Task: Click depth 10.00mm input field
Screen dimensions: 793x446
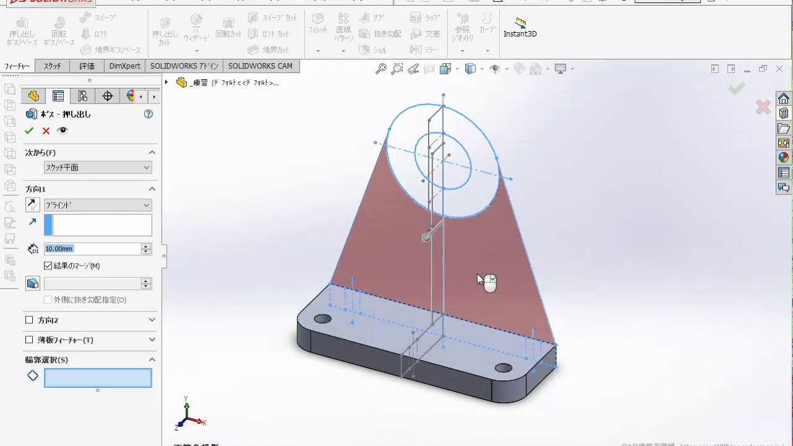Action: (x=92, y=249)
